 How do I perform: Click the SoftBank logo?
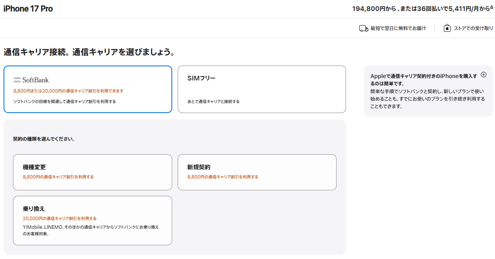(31, 80)
